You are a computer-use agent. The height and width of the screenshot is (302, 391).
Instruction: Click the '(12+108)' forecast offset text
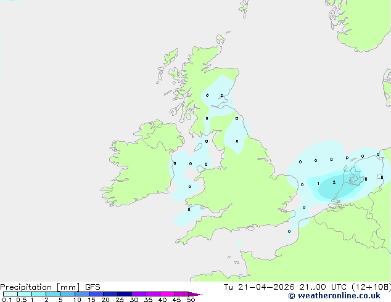tap(371, 287)
